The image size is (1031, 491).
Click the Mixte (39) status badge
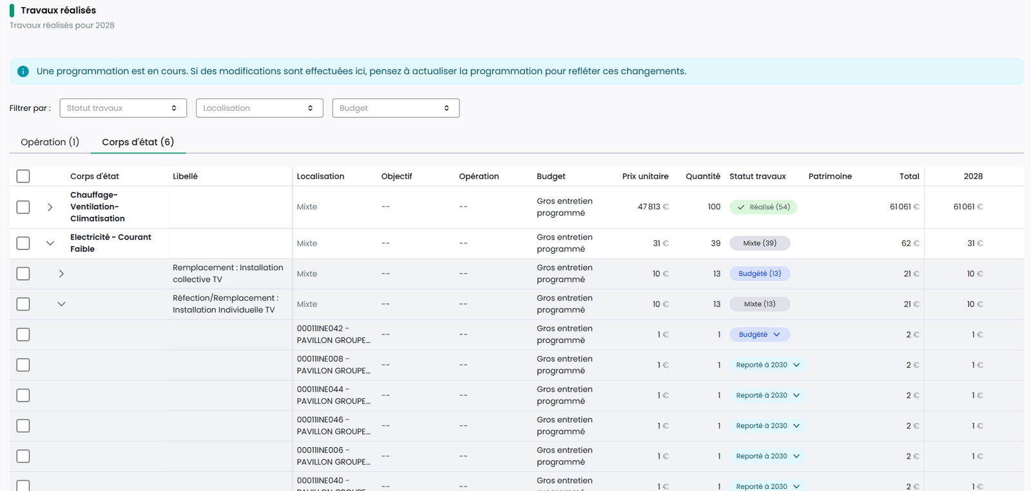(x=760, y=243)
